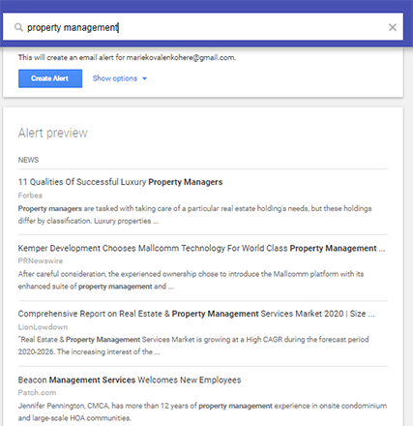Image resolution: width=413 pixels, height=426 pixels.
Task: Click the Jennifer Pennington snippet text
Action: (202, 411)
